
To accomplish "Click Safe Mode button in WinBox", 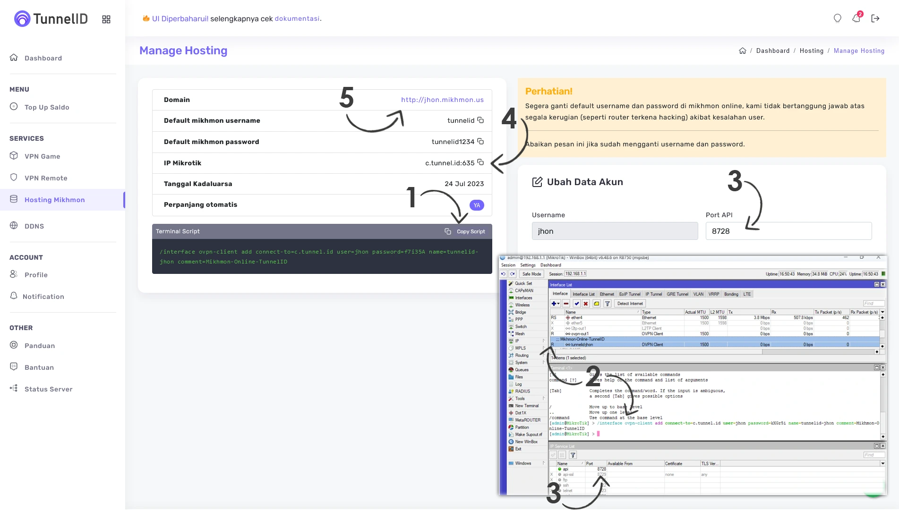I will [531, 274].
